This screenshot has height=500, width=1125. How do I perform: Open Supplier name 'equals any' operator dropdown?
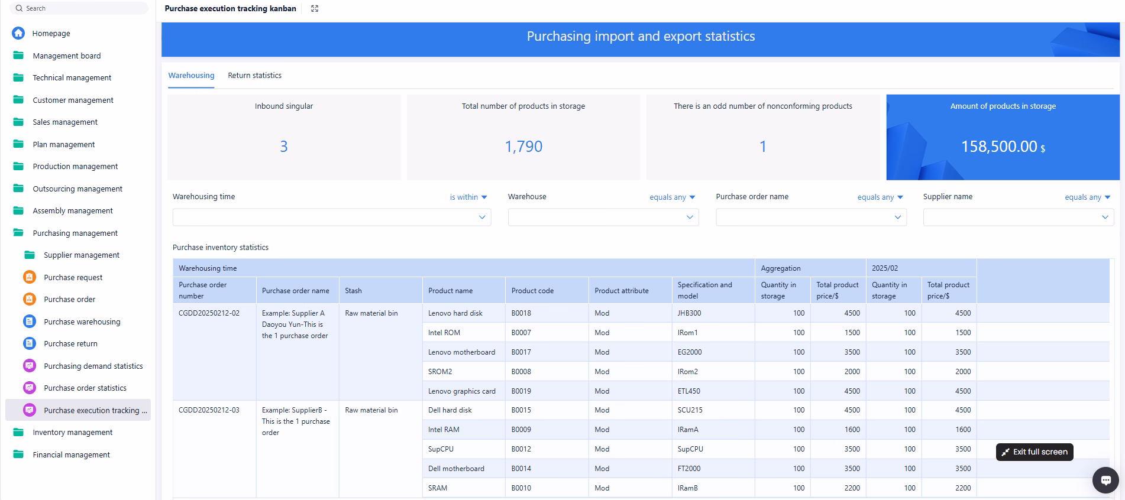click(x=1087, y=197)
